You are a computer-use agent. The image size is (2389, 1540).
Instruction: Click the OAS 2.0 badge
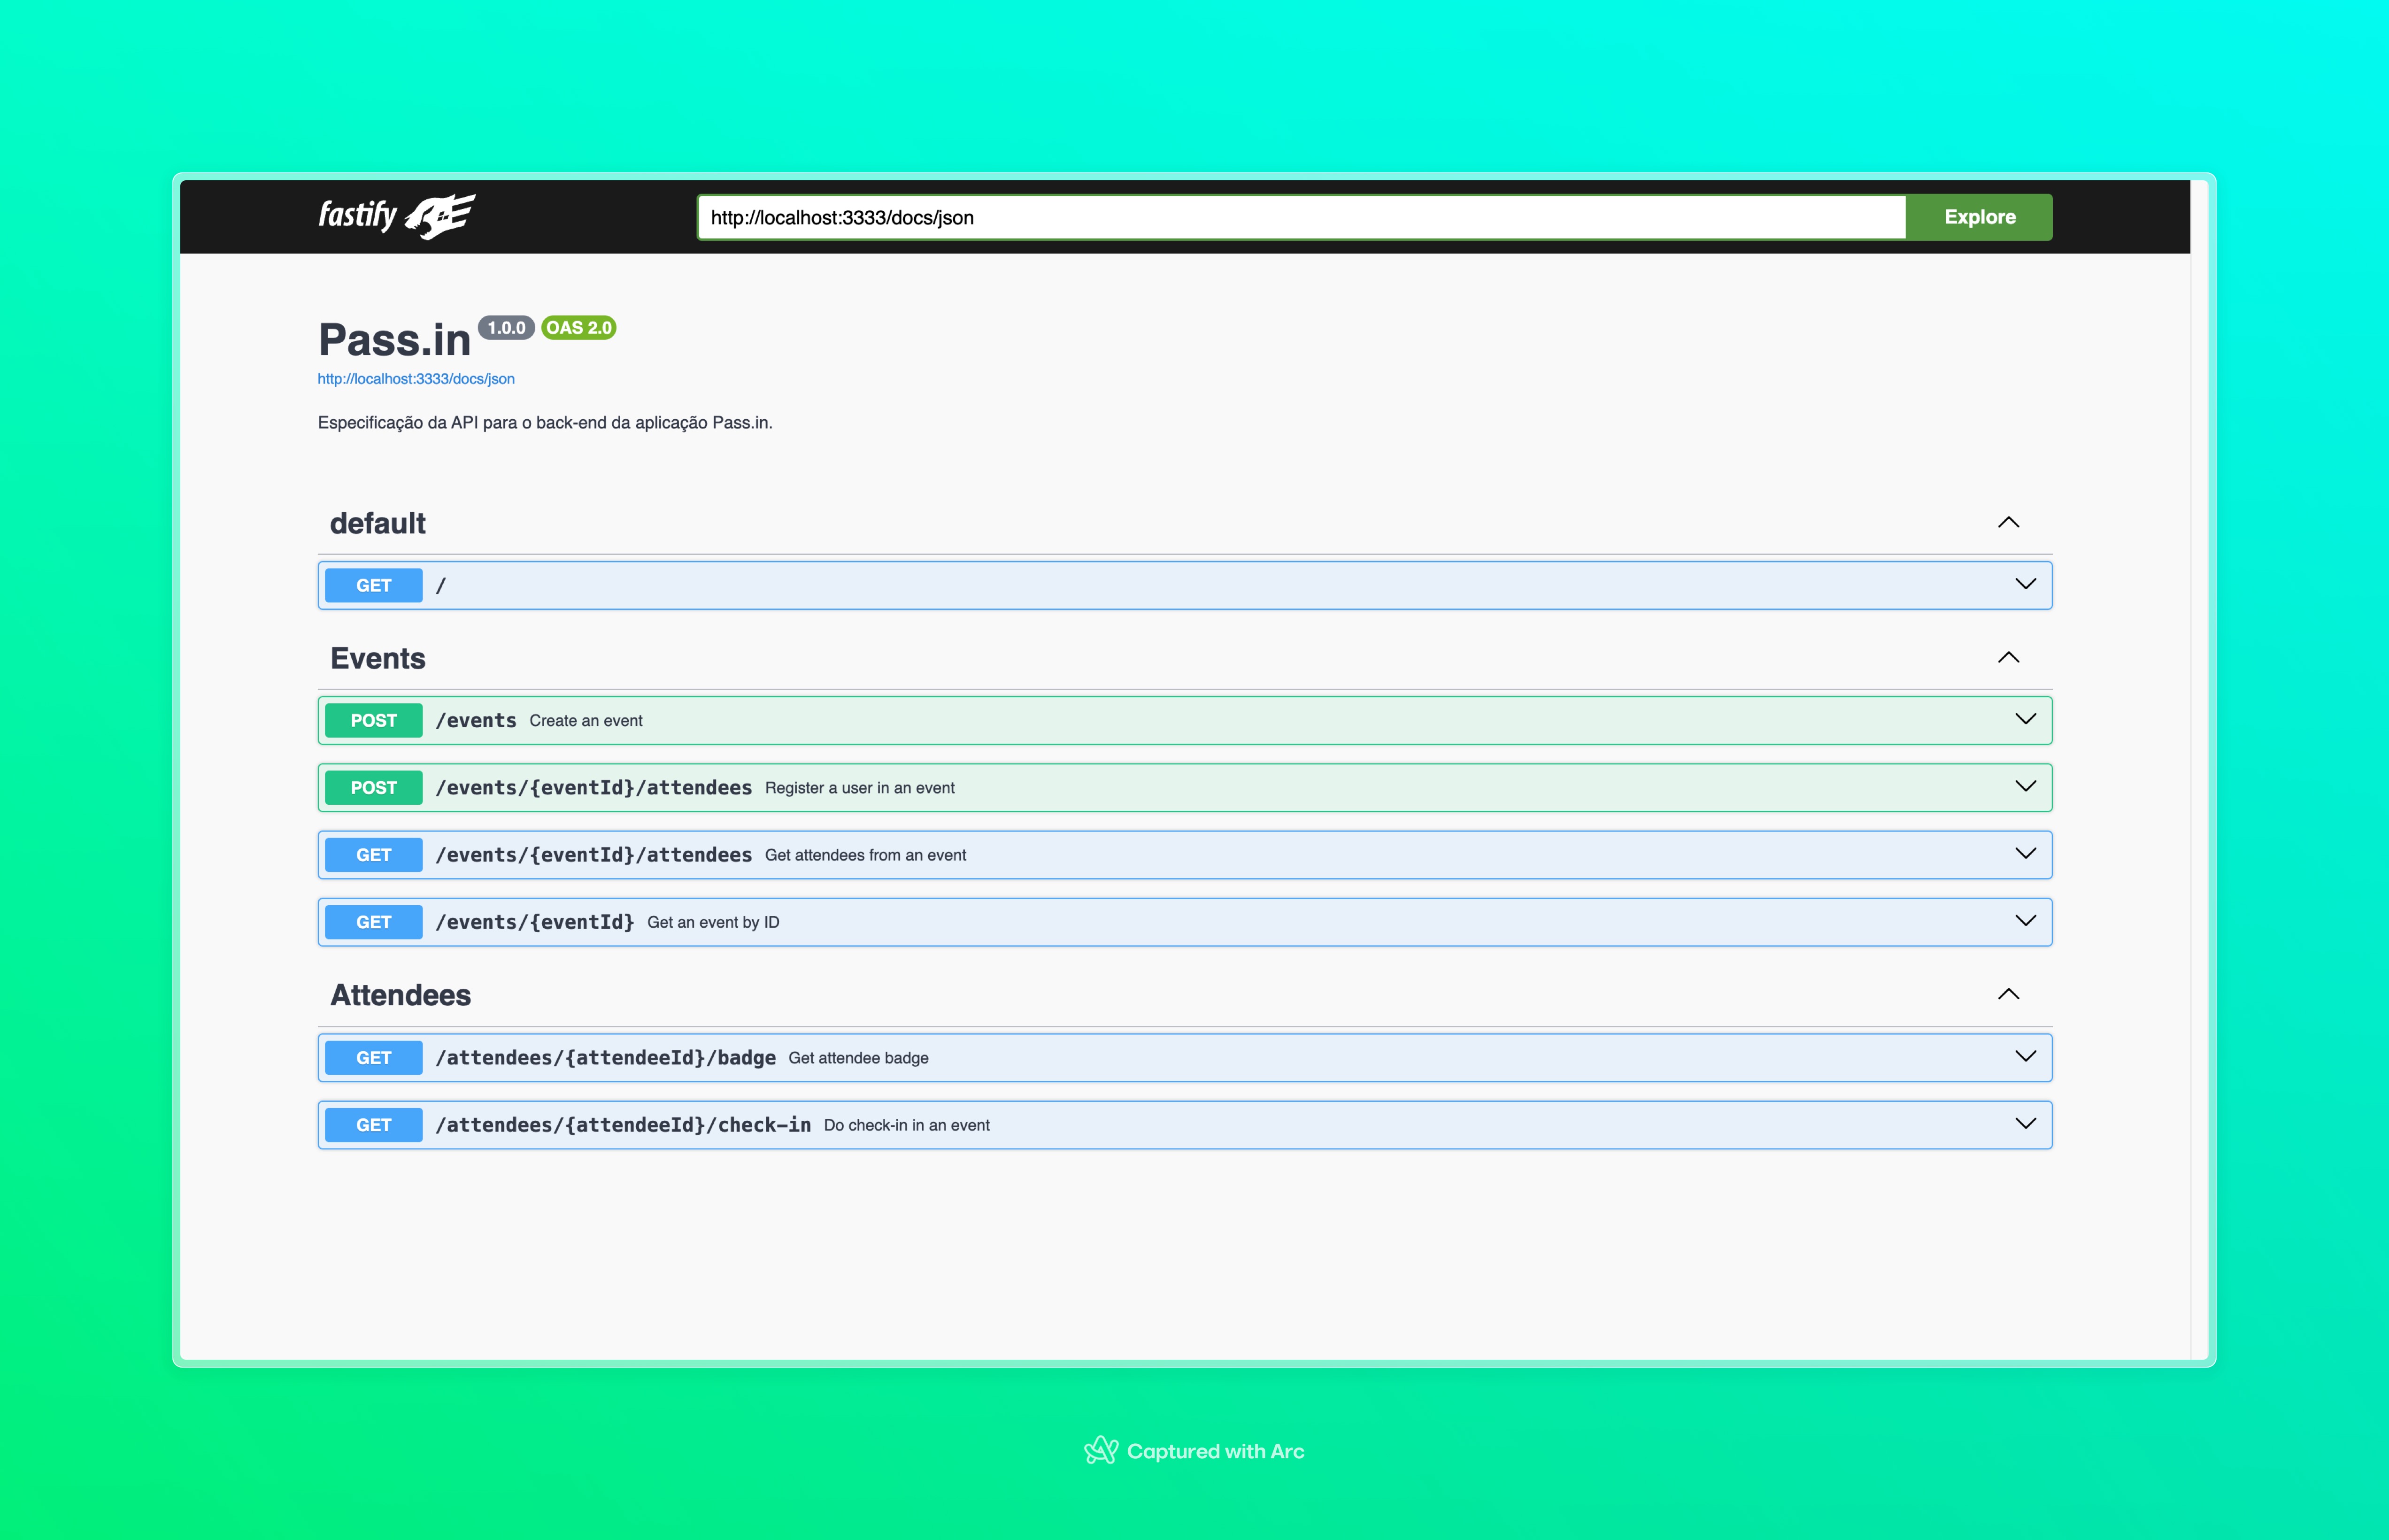579,328
